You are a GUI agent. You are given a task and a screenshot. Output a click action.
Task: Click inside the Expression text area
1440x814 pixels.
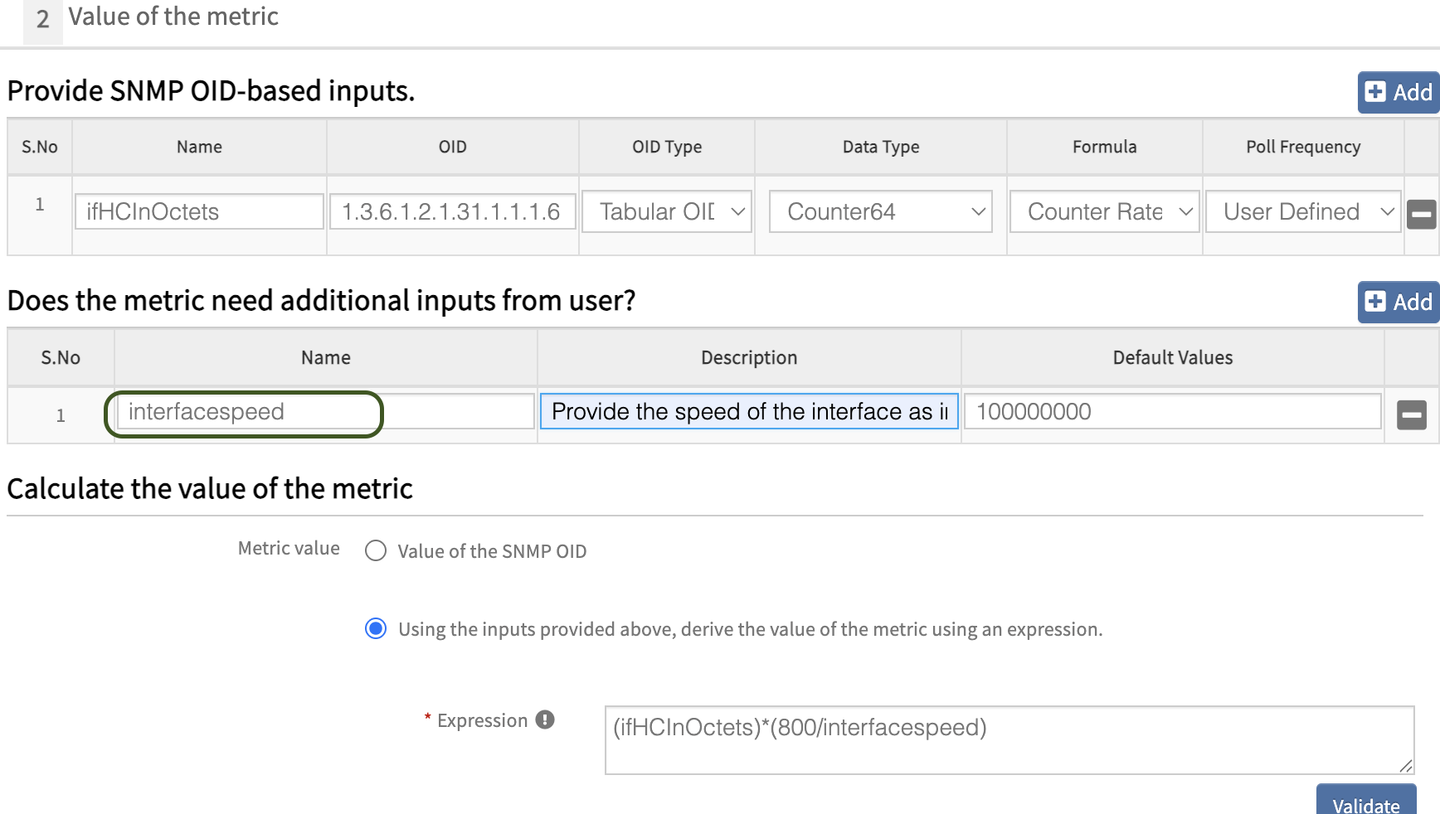coord(1009,740)
